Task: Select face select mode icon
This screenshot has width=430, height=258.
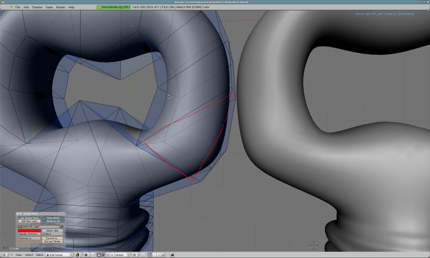Action: tap(159, 255)
